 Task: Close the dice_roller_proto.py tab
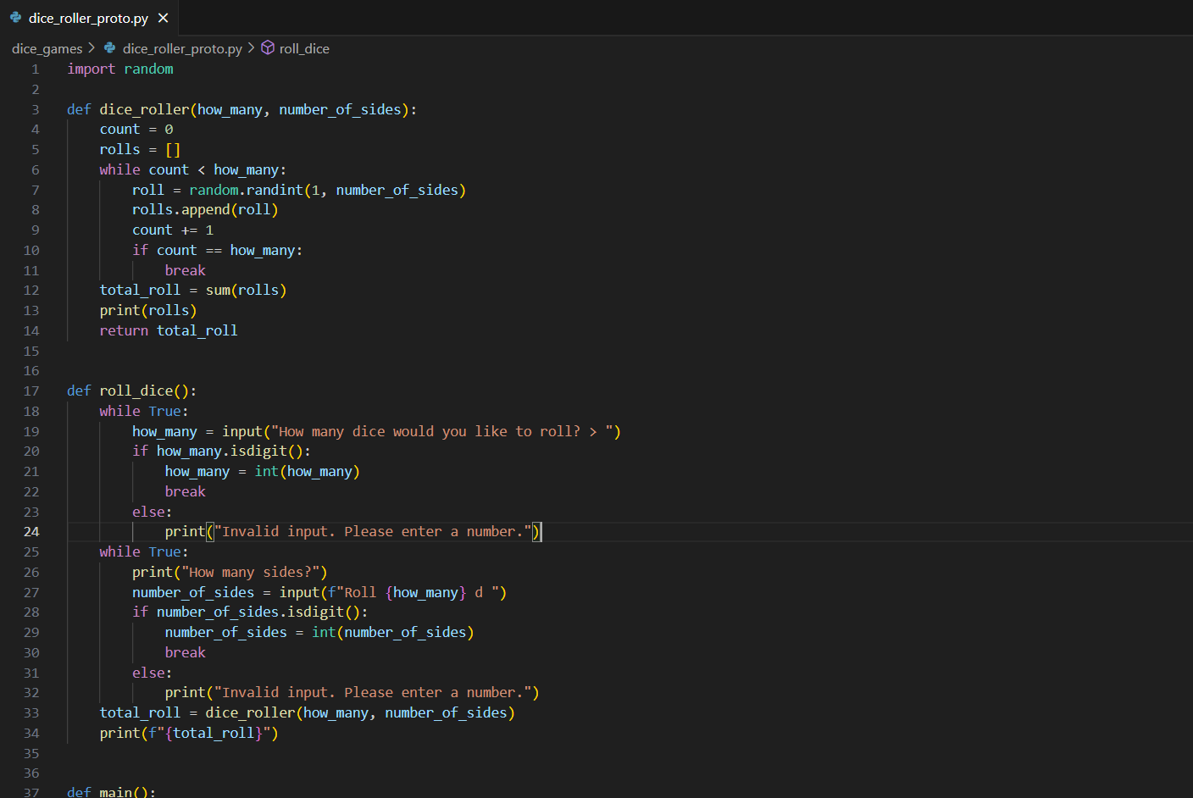(x=163, y=18)
